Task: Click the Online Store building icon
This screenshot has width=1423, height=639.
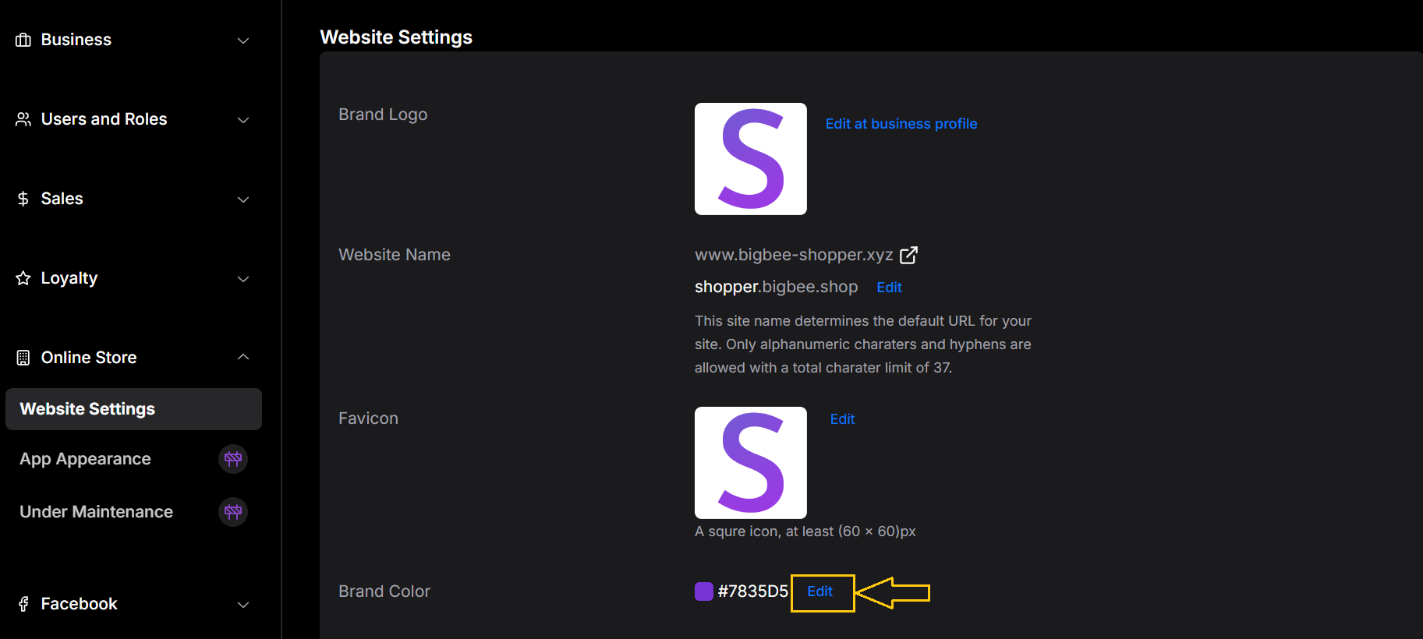Action: 23,358
